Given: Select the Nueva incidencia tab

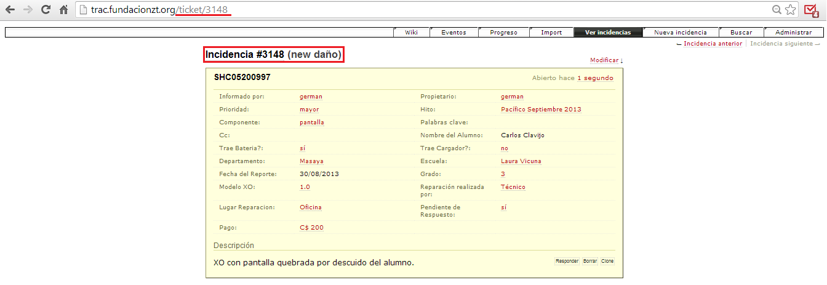Looking at the screenshot, I should tap(680, 33).
